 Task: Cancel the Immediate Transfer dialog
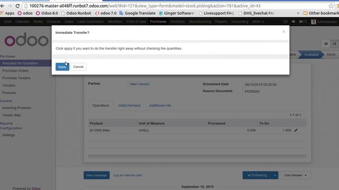point(78,67)
